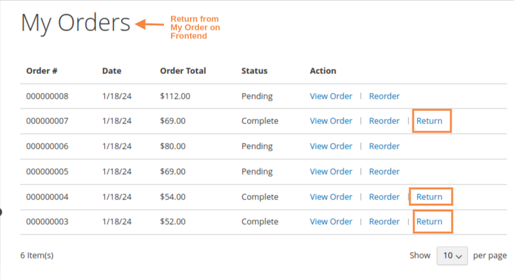The image size is (514, 280).
Task: Reorder order 000000003
Action: tap(384, 222)
